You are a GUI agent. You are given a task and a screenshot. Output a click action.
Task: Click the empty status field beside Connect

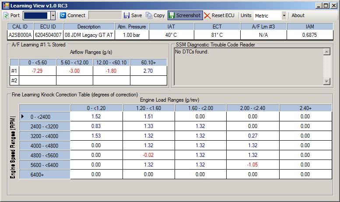105,15
